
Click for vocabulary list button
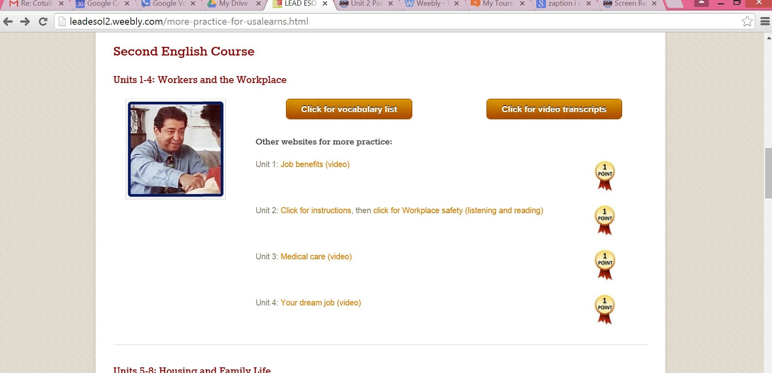(349, 109)
